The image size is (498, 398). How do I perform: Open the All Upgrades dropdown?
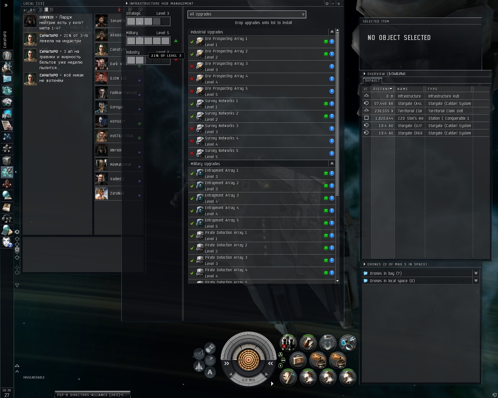coord(247,14)
